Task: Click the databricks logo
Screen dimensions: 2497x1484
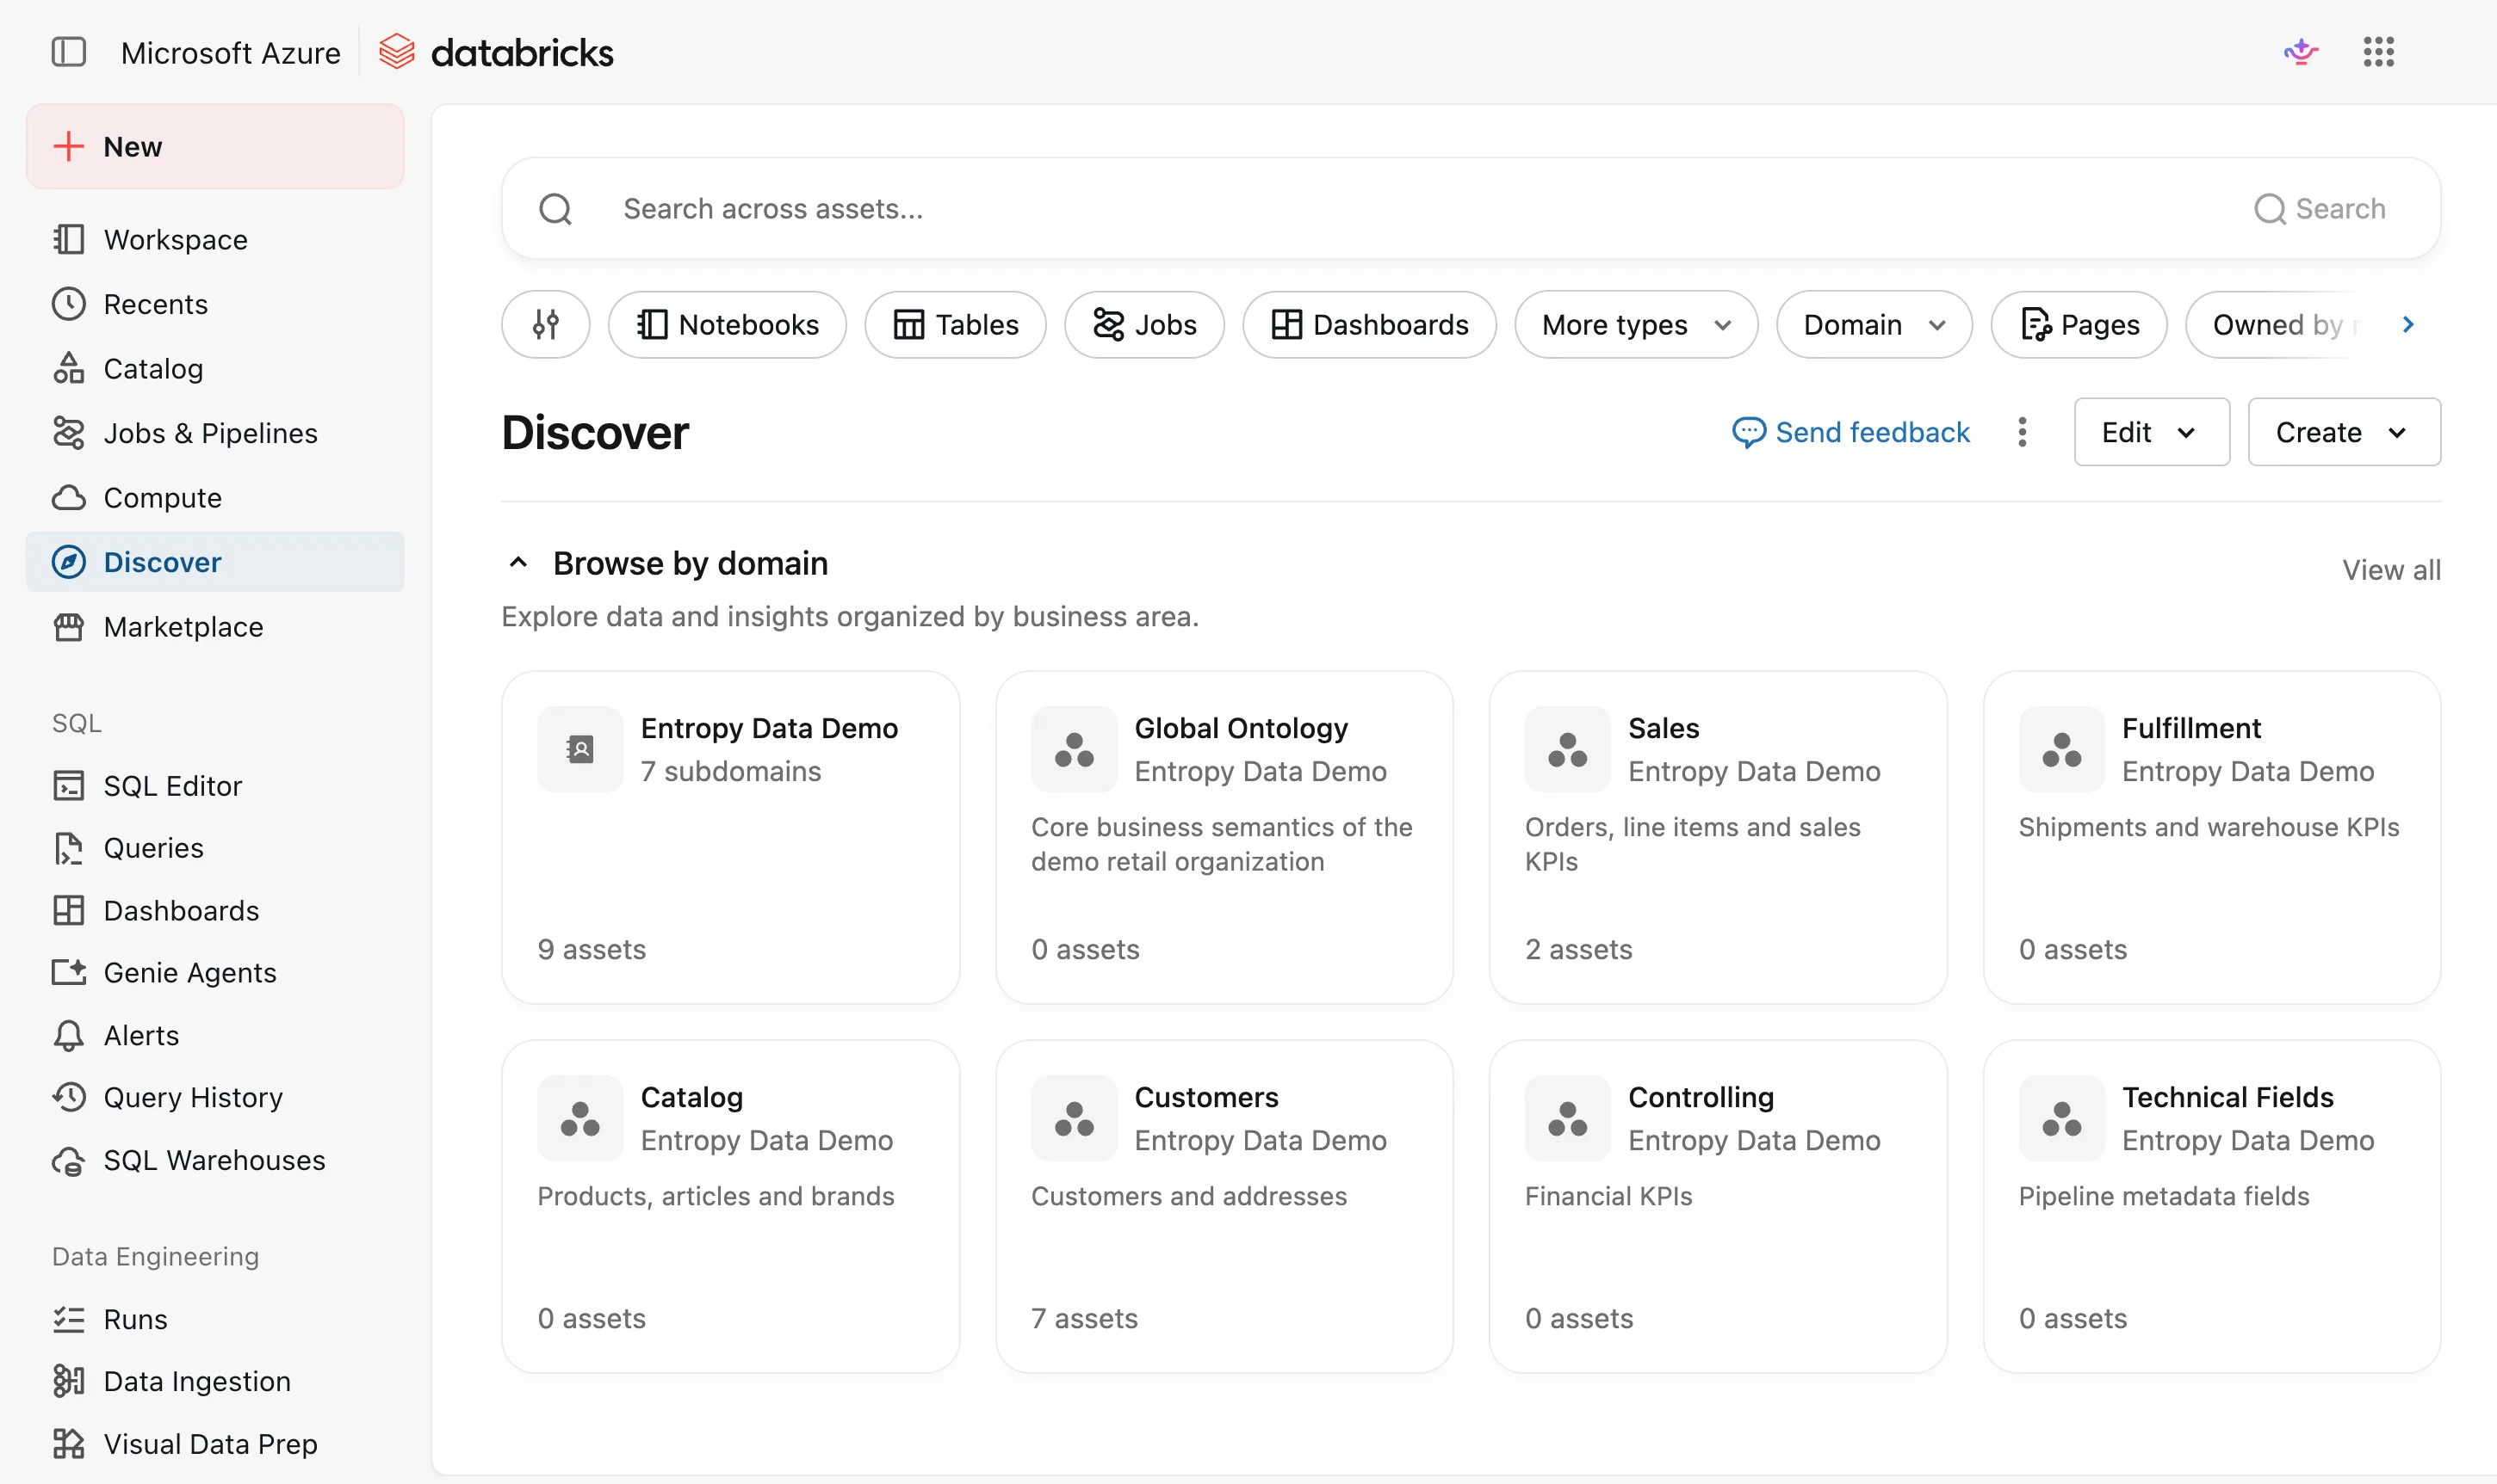Action: 497,52
